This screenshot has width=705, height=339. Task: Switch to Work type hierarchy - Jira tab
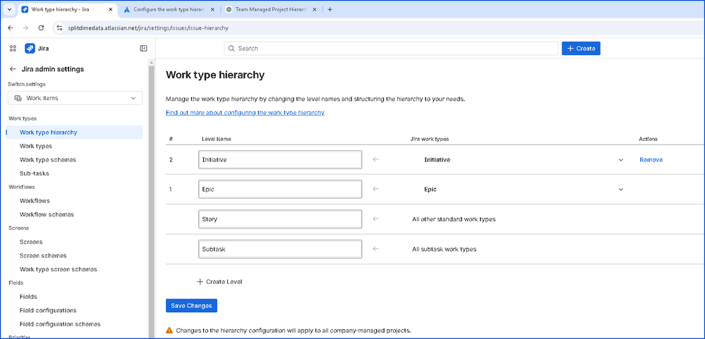pos(67,9)
